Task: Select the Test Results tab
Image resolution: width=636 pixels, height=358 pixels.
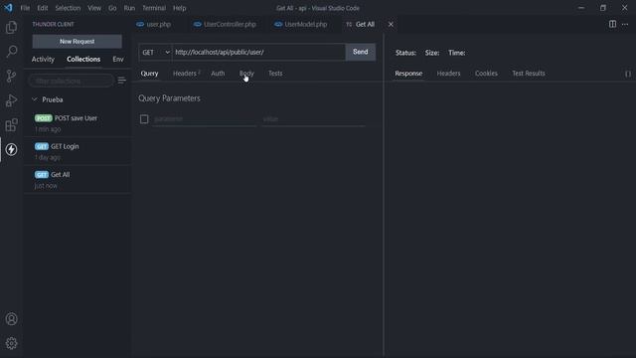Action: 528,74
